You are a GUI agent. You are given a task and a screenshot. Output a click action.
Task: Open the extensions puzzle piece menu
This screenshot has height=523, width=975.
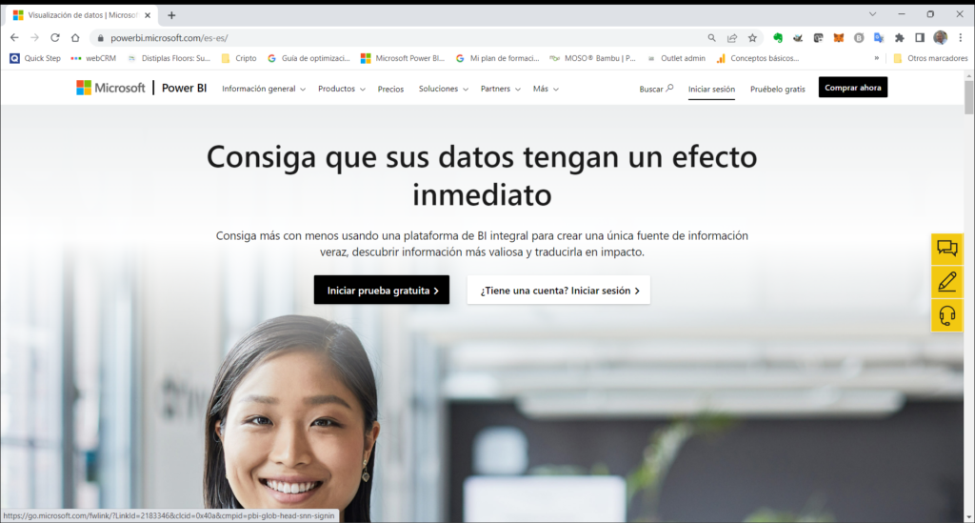899,38
